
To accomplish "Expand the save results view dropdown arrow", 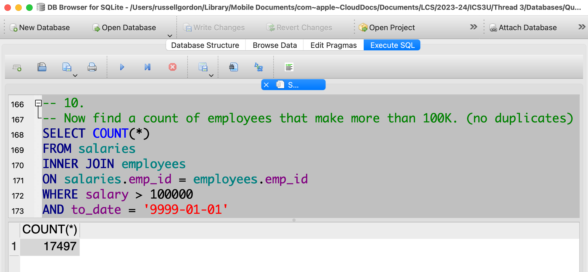I will pos(211,76).
